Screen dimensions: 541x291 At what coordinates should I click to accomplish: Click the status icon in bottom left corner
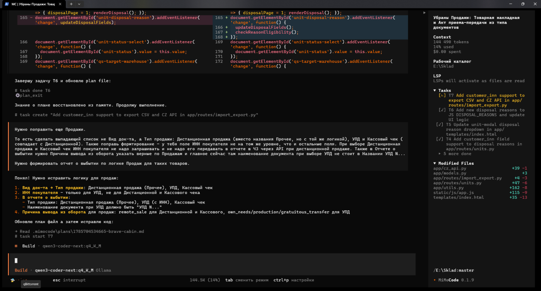click(13, 280)
